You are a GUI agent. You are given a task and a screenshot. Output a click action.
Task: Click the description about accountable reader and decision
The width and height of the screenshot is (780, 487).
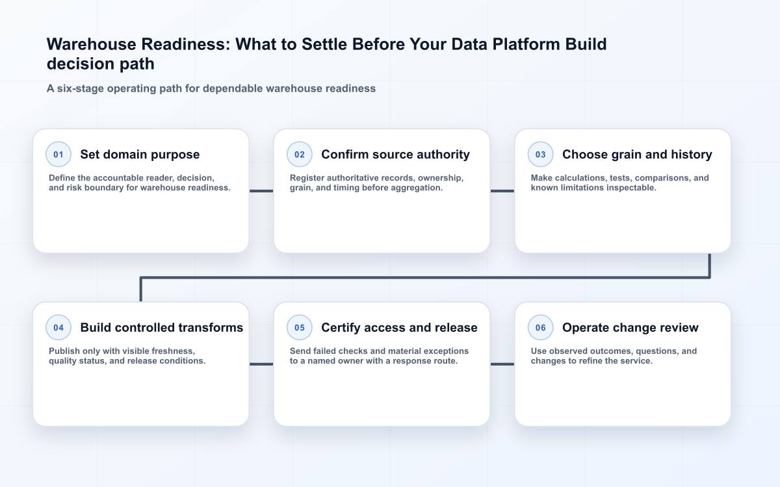[140, 182]
